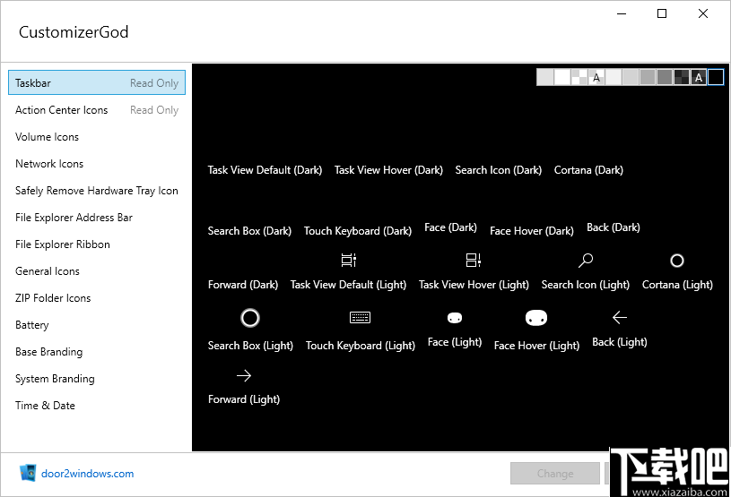Select the Task View Hover (Light) icon
Screen dimensions: 731x497
point(474,260)
